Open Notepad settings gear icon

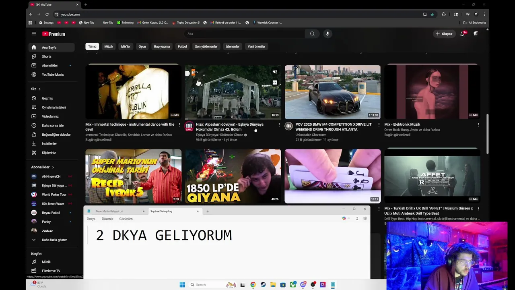365,218
